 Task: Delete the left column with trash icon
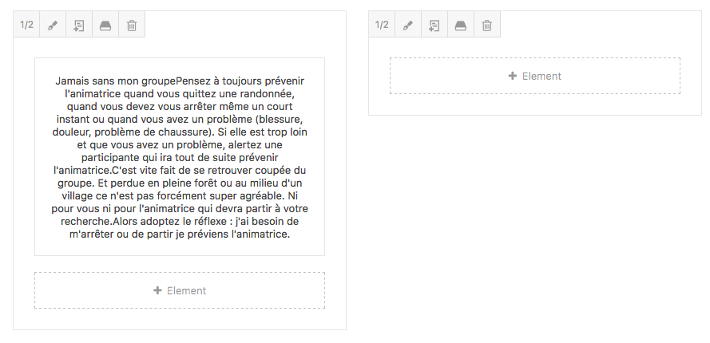click(x=132, y=25)
